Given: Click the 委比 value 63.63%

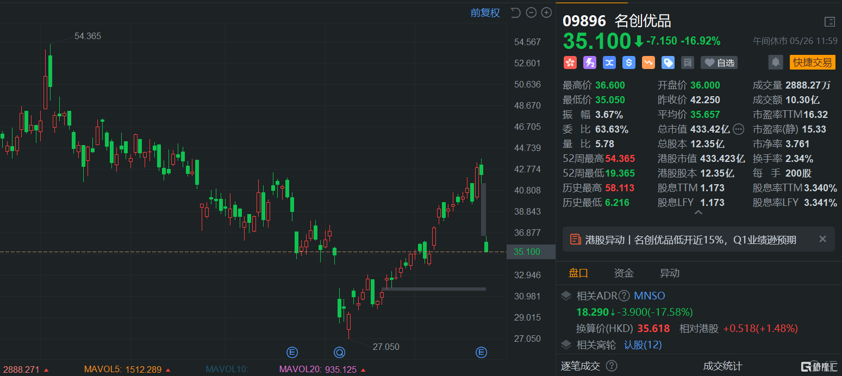Looking at the screenshot, I should [612, 129].
